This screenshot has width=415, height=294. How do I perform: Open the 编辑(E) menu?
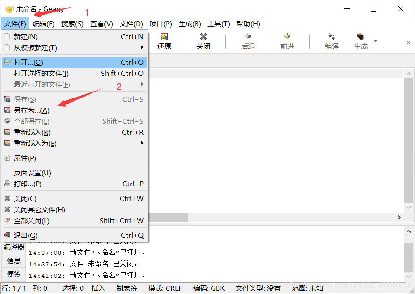(x=44, y=24)
